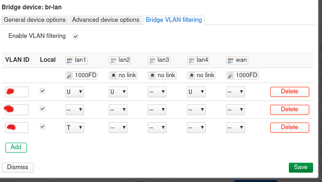Open lan4 dropdown in first VLAN row
The height and width of the screenshot is (182, 322).
(x=196, y=92)
